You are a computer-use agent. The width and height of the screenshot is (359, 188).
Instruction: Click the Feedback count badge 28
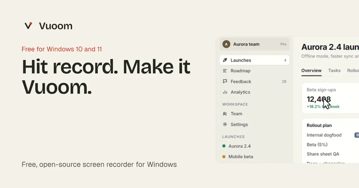284,82
